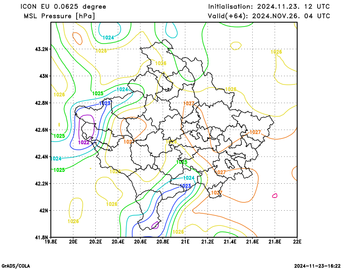Click the small magenta closed contour near 21.8E
Viewport: 348px width, 269px height.
(275, 196)
